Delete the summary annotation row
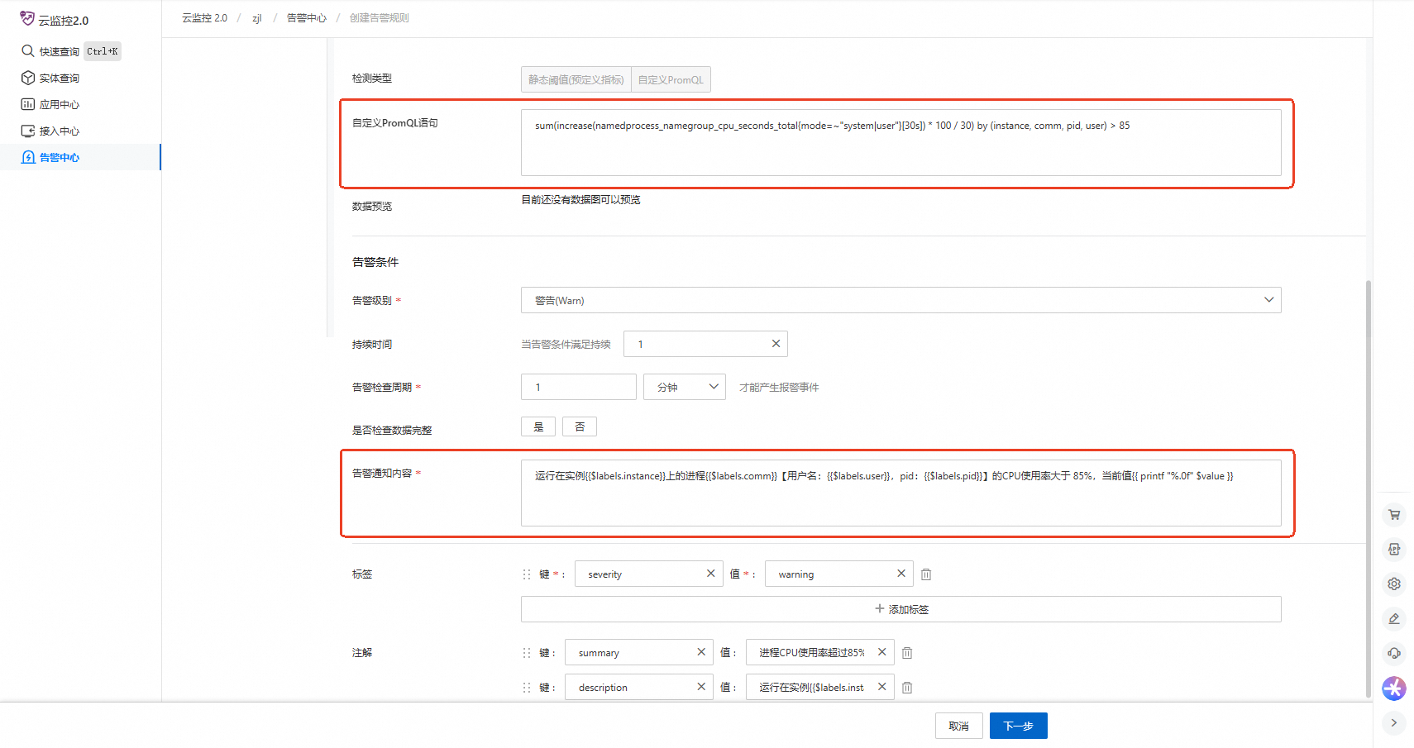 click(x=907, y=653)
